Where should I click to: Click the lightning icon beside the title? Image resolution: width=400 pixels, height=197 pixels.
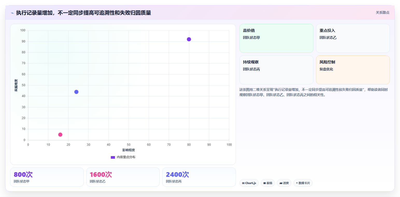click(x=12, y=13)
